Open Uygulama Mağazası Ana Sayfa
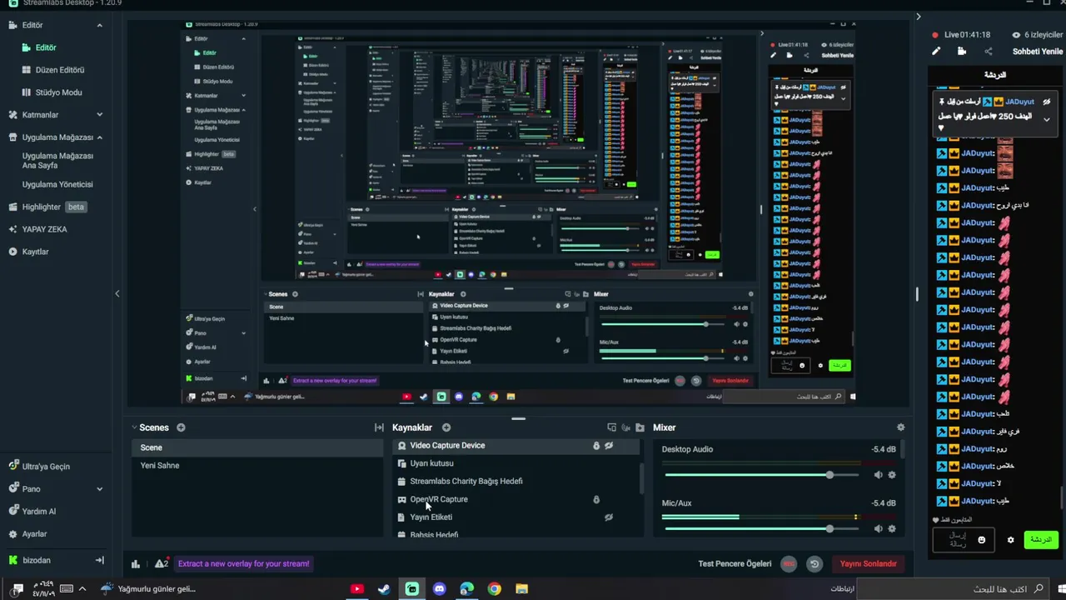 tap(57, 161)
